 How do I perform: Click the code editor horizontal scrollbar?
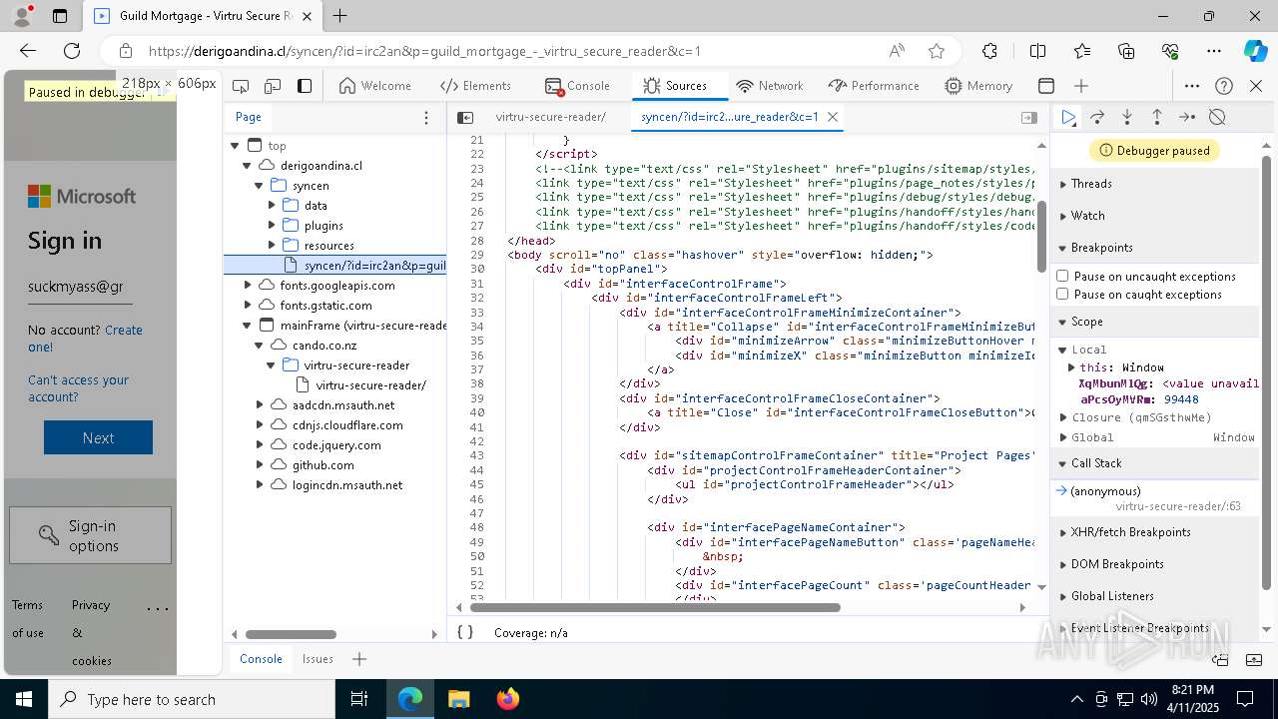click(655, 607)
